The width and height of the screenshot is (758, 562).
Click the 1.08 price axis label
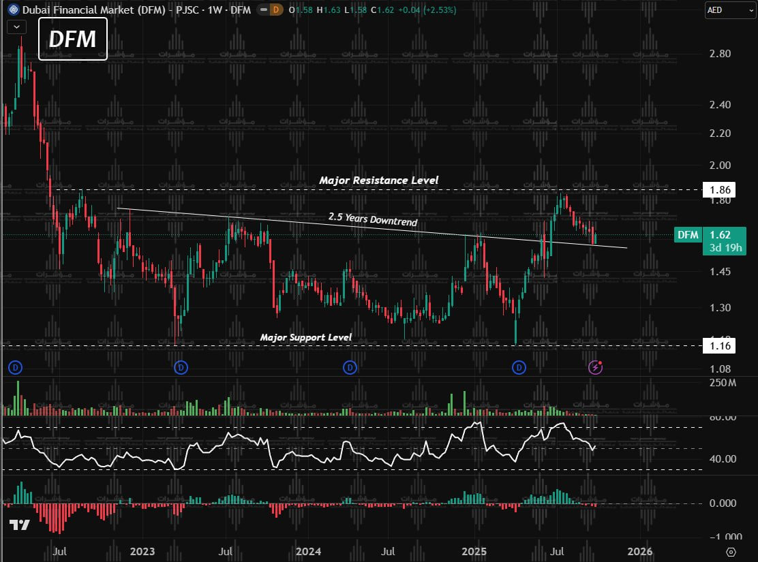coord(720,369)
